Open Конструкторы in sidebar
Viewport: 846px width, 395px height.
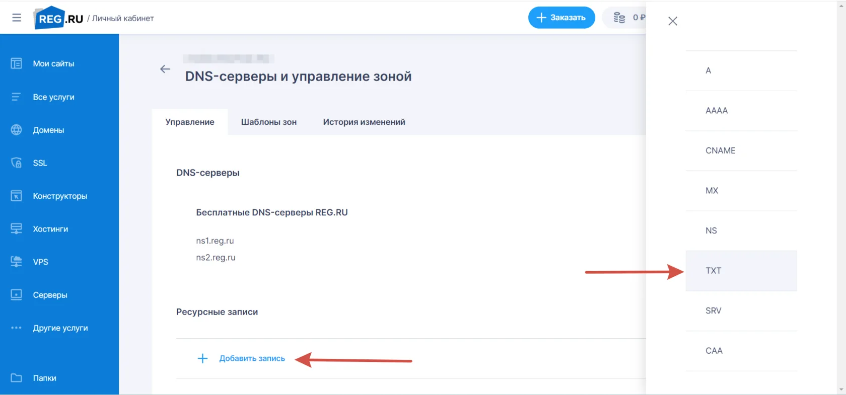pyautogui.click(x=59, y=196)
